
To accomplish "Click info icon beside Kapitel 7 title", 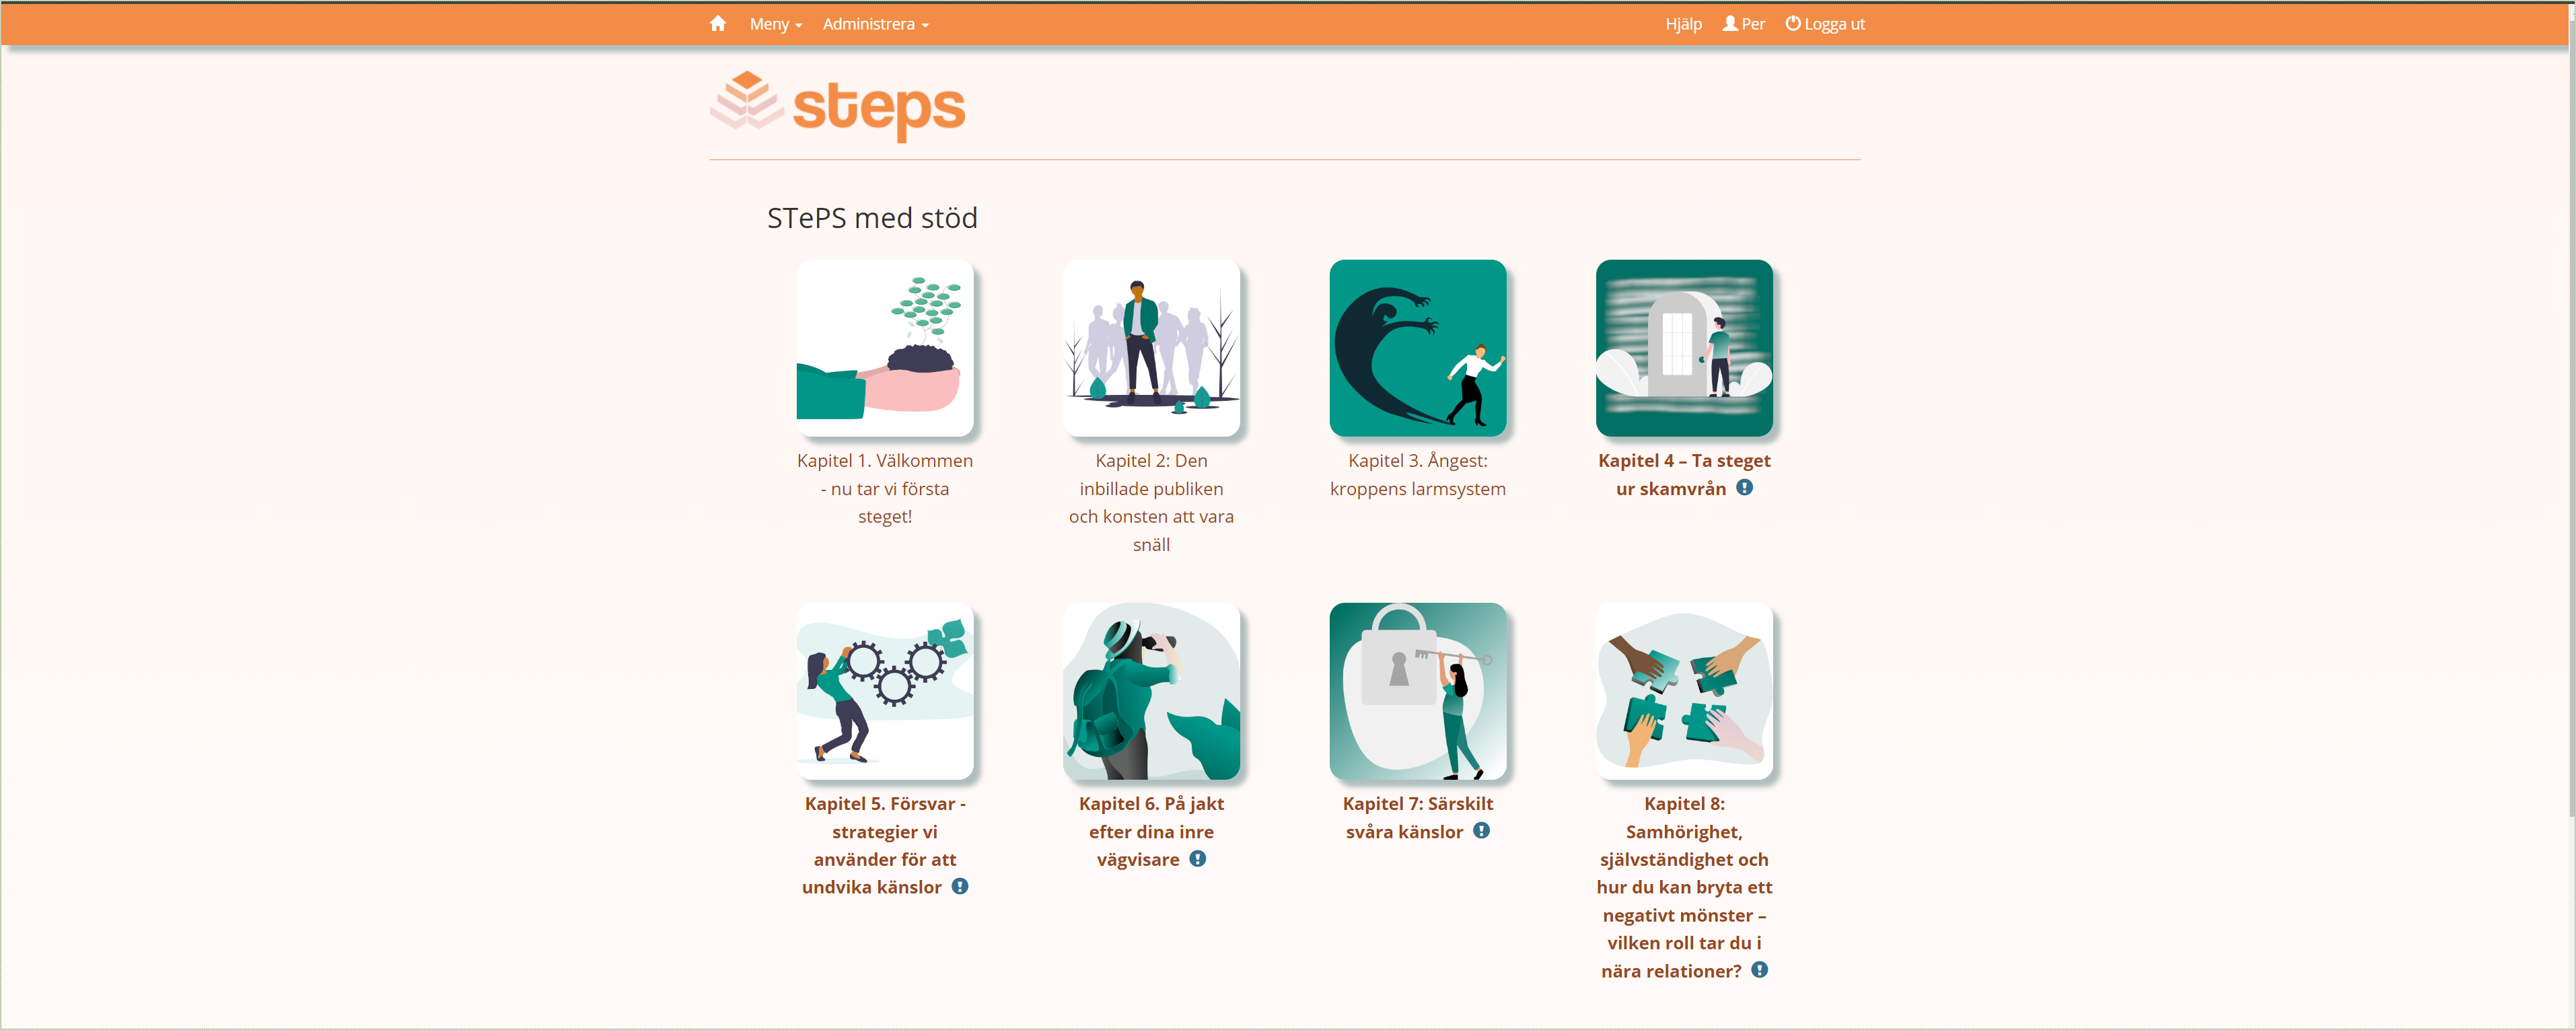I will [x=1481, y=831].
